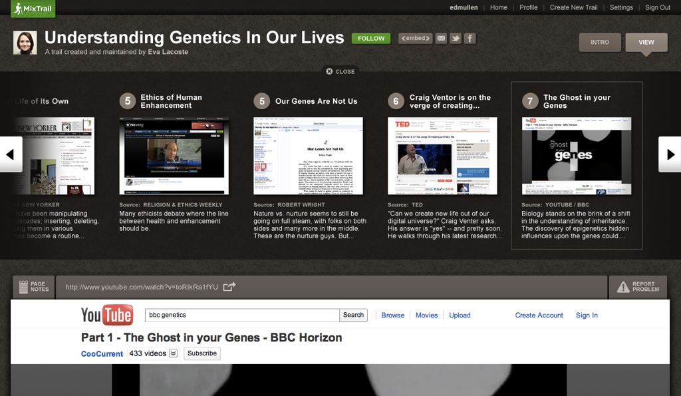Click 'Source: YOUTUBE / BBC' label

[x=555, y=205]
